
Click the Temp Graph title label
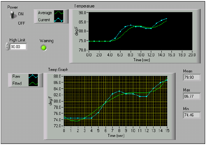click(58, 69)
